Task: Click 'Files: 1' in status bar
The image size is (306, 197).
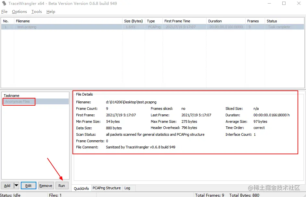Action: (x=55, y=195)
